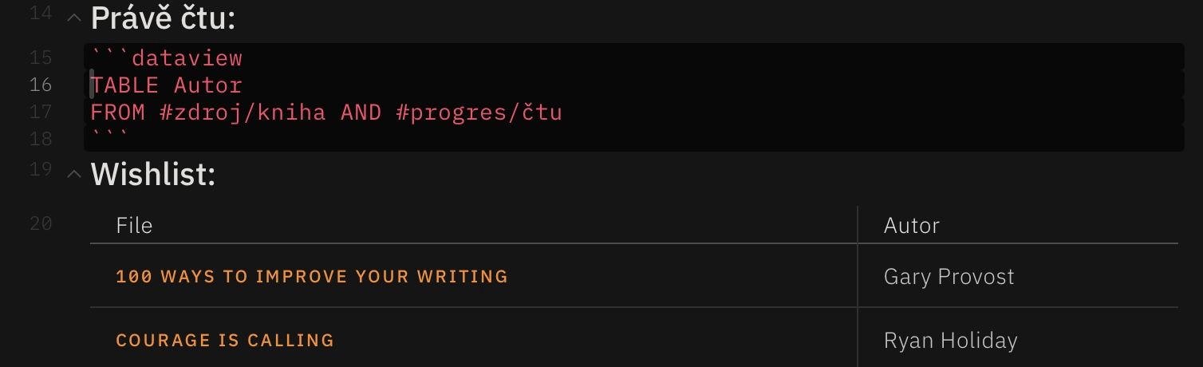Click line number 20 in the gutter
The image size is (1203, 367).
[x=41, y=223]
